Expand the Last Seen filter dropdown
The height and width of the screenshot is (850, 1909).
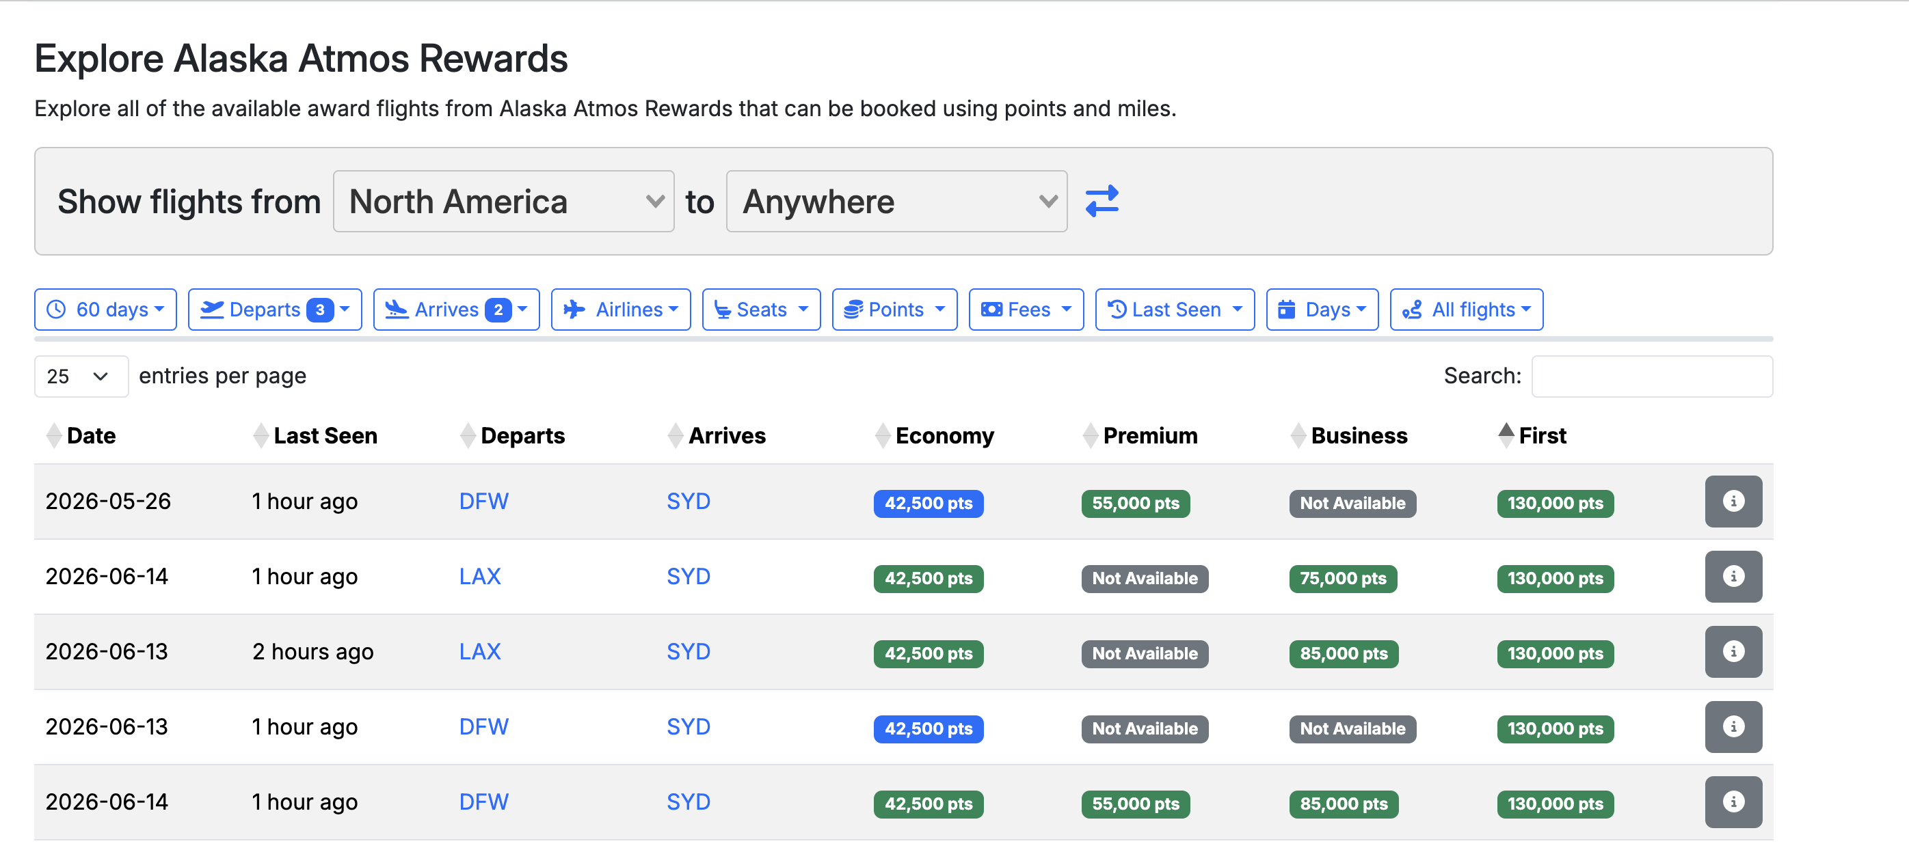coord(1175,310)
